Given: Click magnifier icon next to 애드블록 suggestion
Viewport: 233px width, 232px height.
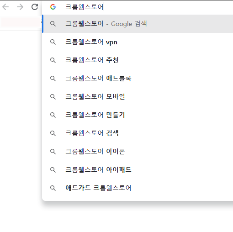Looking at the screenshot, I should click(53, 79).
